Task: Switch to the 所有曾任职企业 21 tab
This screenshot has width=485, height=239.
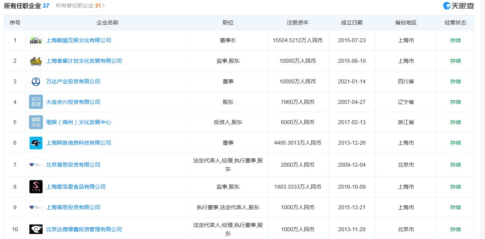Action: point(78,6)
